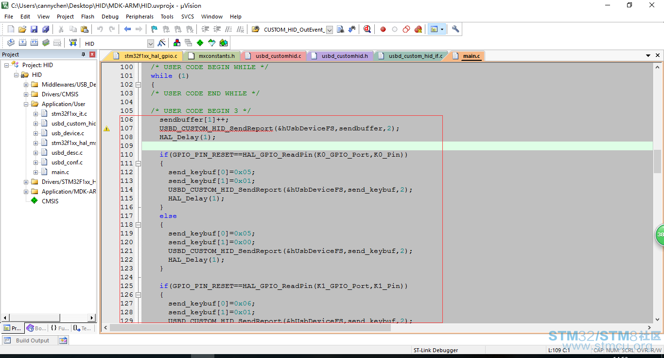Expand the Middlewares/USB_De folder node
Screen dimensions: 664x358
coord(26,85)
